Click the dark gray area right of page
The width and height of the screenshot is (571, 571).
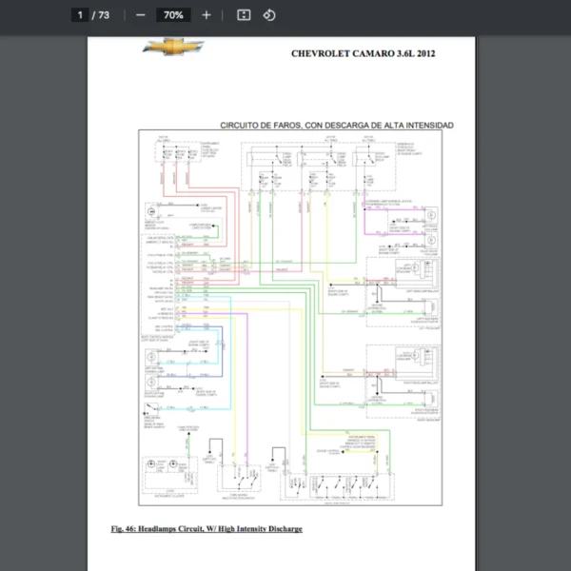click(528, 285)
